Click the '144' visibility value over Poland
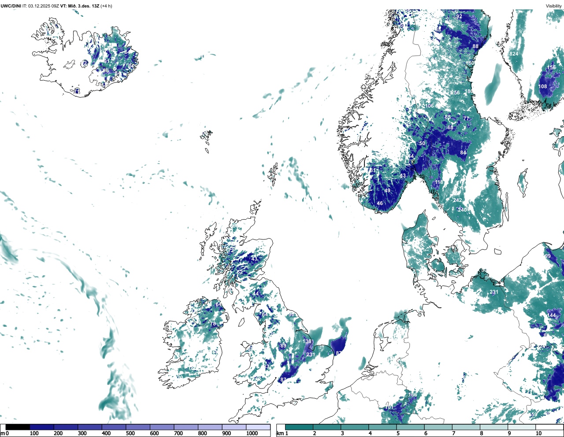Image resolution: width=564 pixels, height=437 pixels. pyautogui.click(x=552, y=315)
